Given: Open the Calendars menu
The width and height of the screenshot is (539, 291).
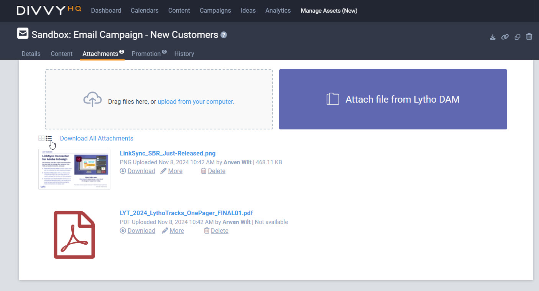Looking at the screenshot, I should (x=145, y=11).
